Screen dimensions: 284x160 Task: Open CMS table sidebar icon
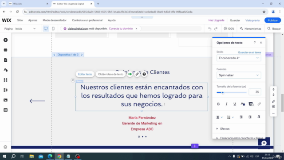point(5,110)
